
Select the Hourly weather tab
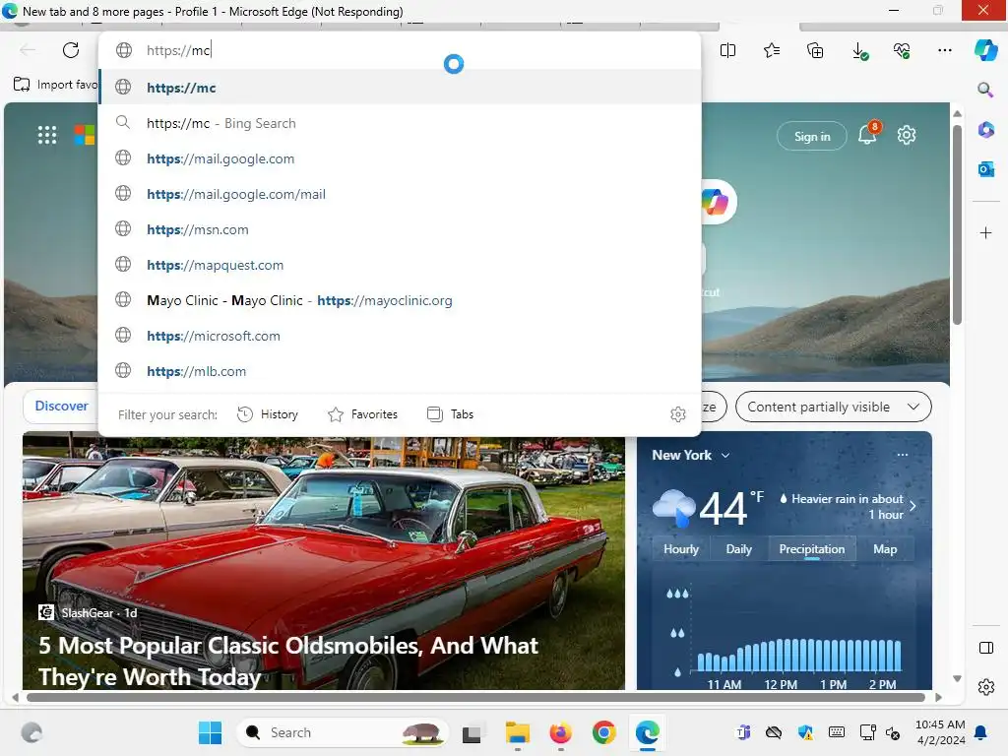pos(681,549)
